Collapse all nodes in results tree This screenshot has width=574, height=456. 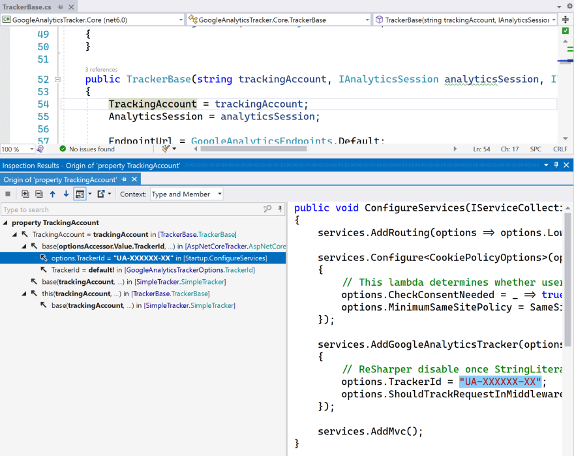tap(38, 194)
